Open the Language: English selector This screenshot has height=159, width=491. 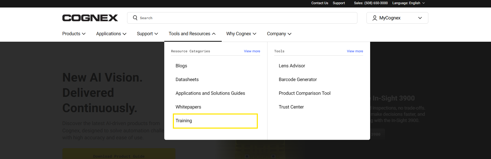[409, 3]
